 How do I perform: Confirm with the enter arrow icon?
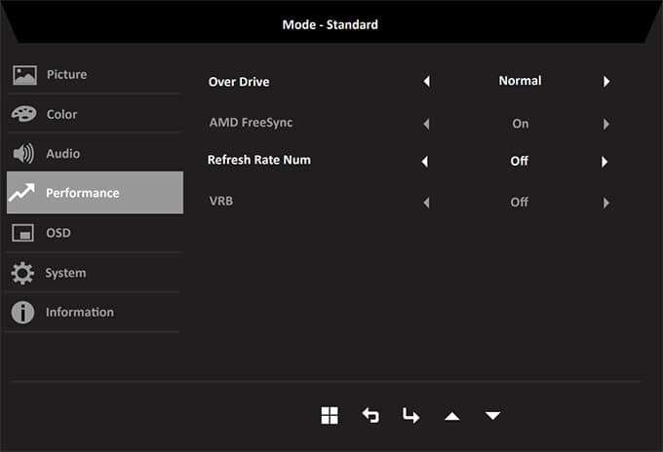tap(410, 416)
